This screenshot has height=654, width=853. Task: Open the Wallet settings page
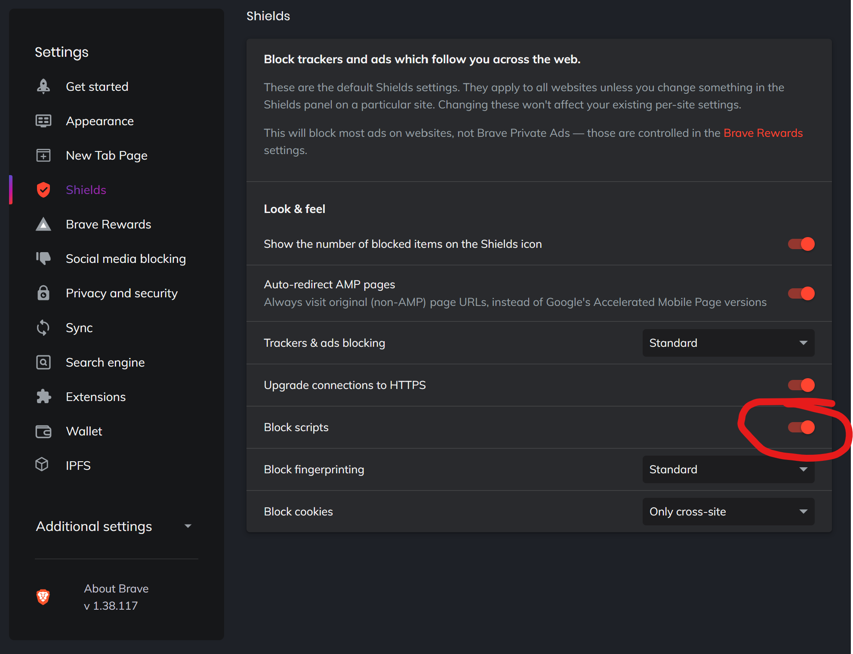(x=84, y=431)
